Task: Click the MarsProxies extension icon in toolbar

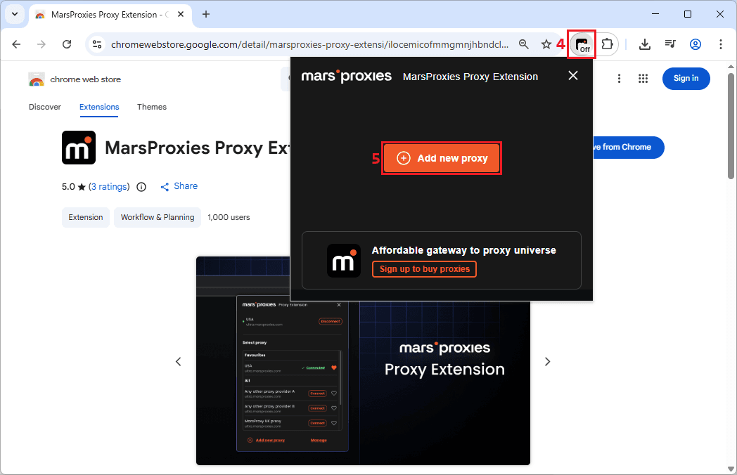Action: coord(582,44)
